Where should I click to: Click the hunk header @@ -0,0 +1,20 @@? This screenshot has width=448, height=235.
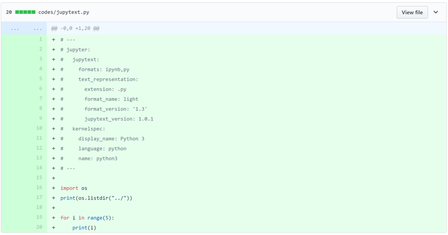75,28
